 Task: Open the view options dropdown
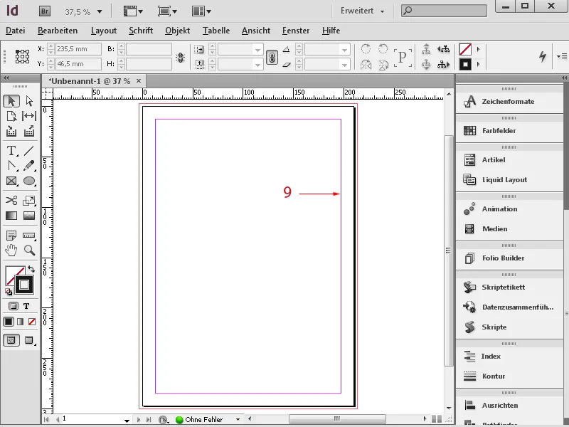133,11
